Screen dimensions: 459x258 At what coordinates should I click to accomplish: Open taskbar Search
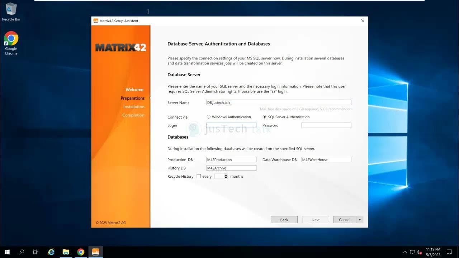click(x=22, y=252)
